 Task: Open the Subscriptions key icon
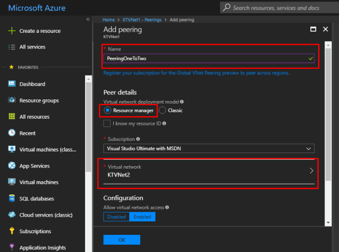[12, 231]
